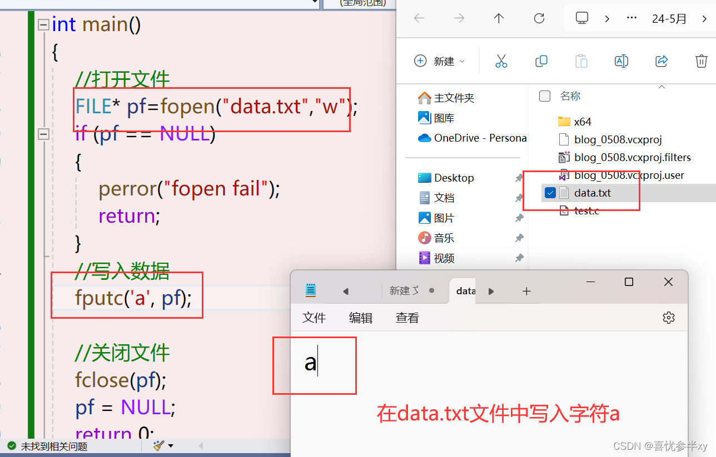The image size is (716, 457).
Task: Open the broom icon dropdown arrow
Action: 171,445
